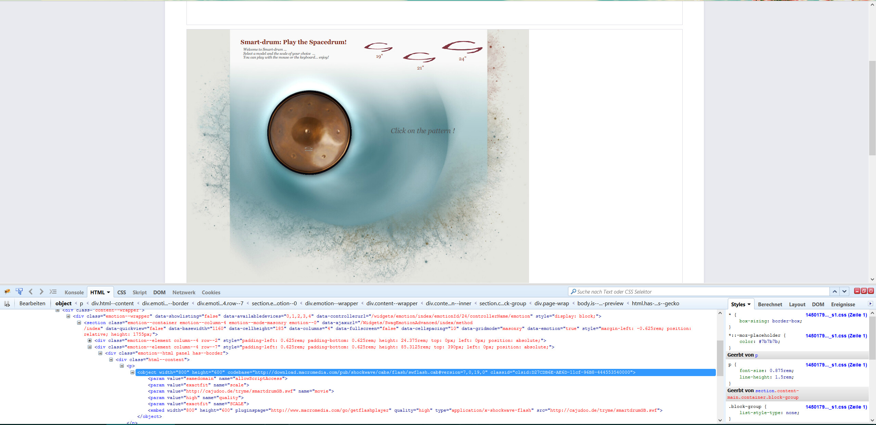Switch to the CSS tab
This screenshot has height=425, width=876.
click(x=121, y=293)
